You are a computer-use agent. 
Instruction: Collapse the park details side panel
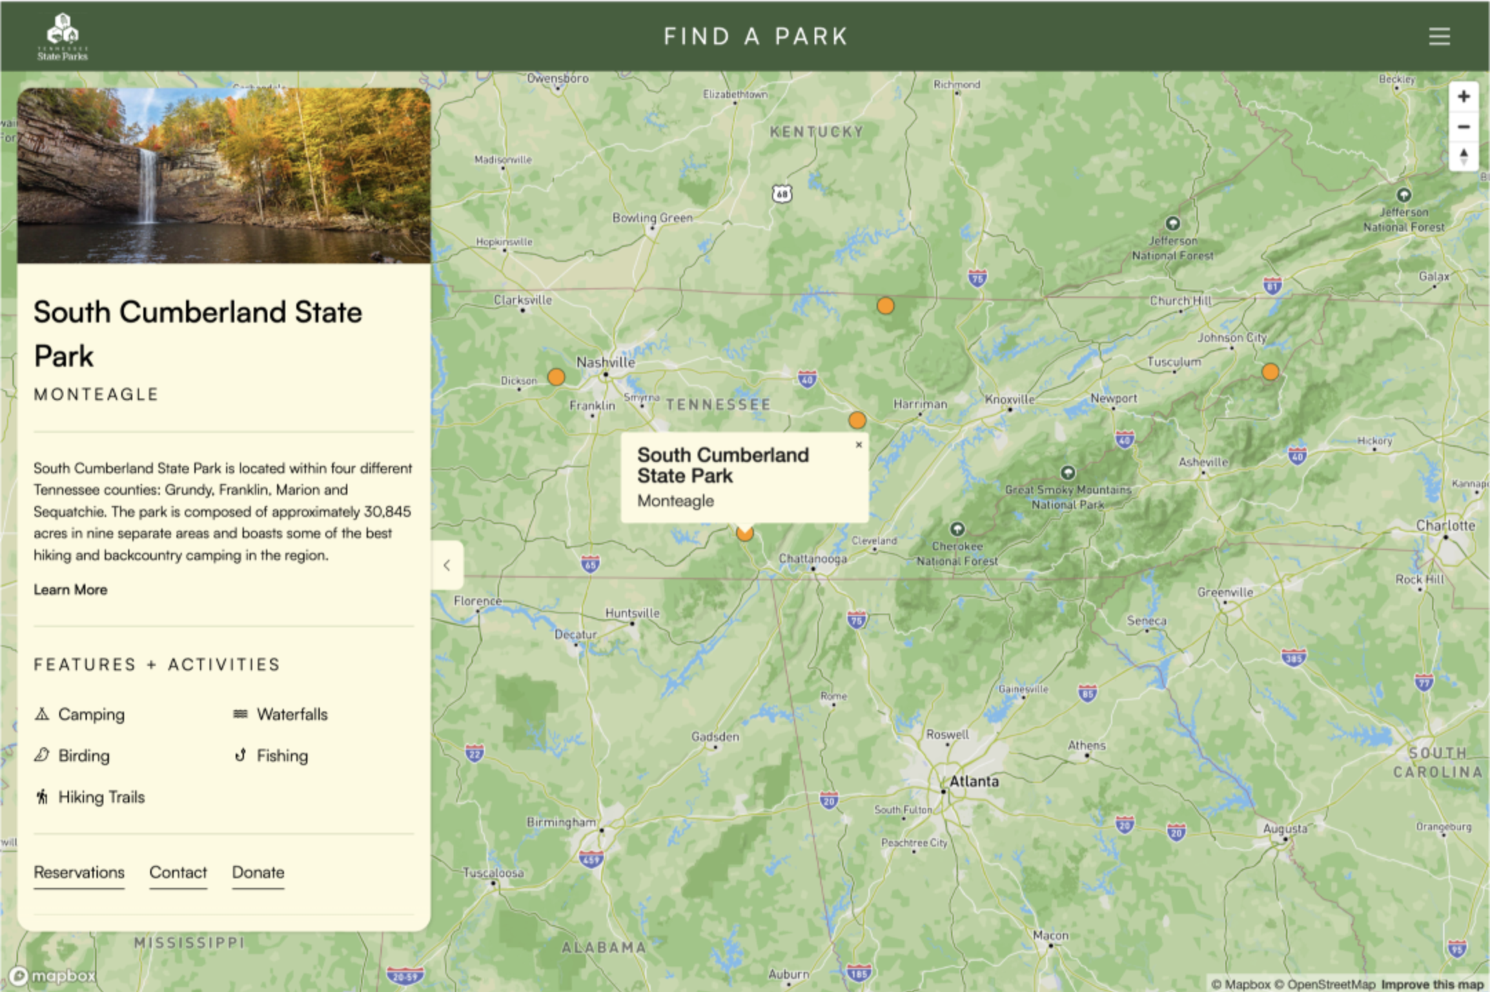(x=447, y=565)
